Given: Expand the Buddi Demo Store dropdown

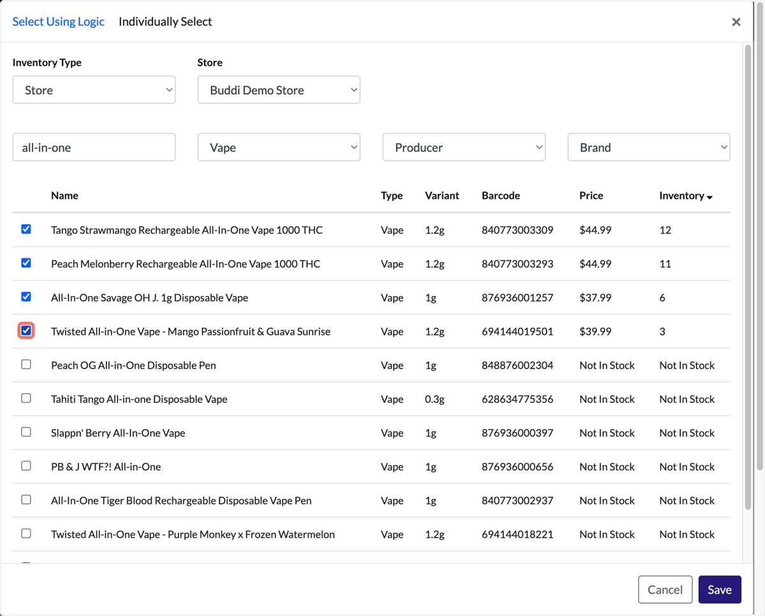Looking at the screenshot, I should tap(279, 90).
